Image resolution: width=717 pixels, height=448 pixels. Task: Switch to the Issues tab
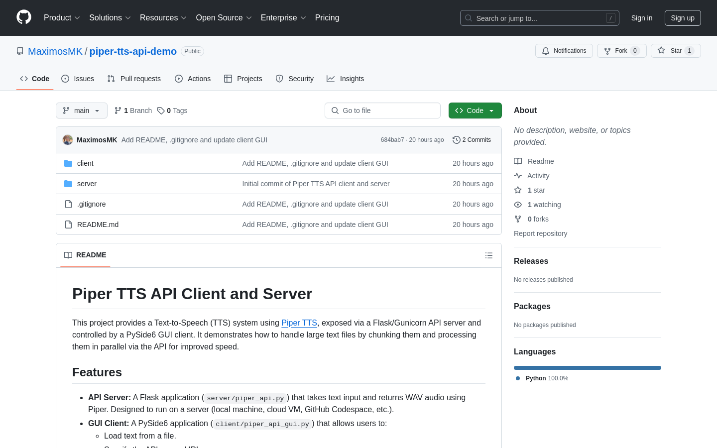tap(78, 79)
